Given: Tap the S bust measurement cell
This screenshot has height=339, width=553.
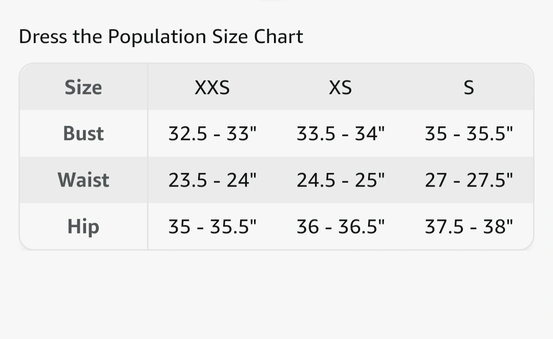Looking at the screenshot, I should point(469,134).
